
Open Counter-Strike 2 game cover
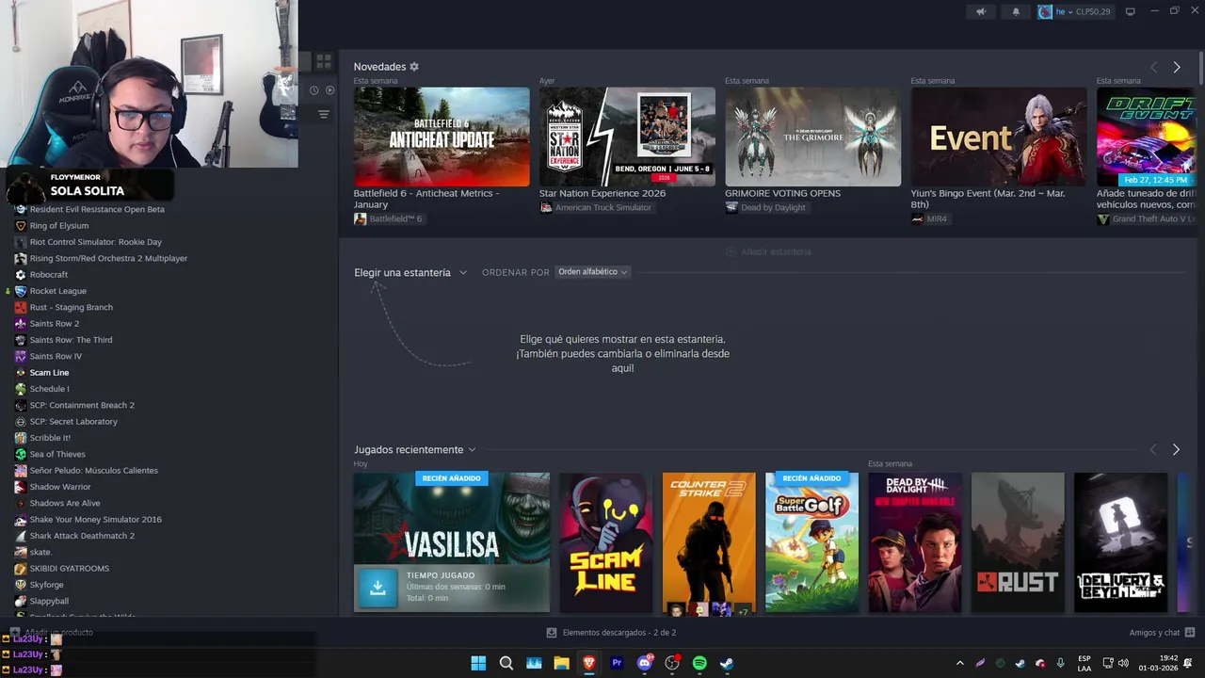(x=709, y=542)
